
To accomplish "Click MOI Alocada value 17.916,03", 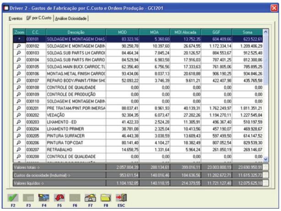I will pyautogui.click(x=192, y=60).
